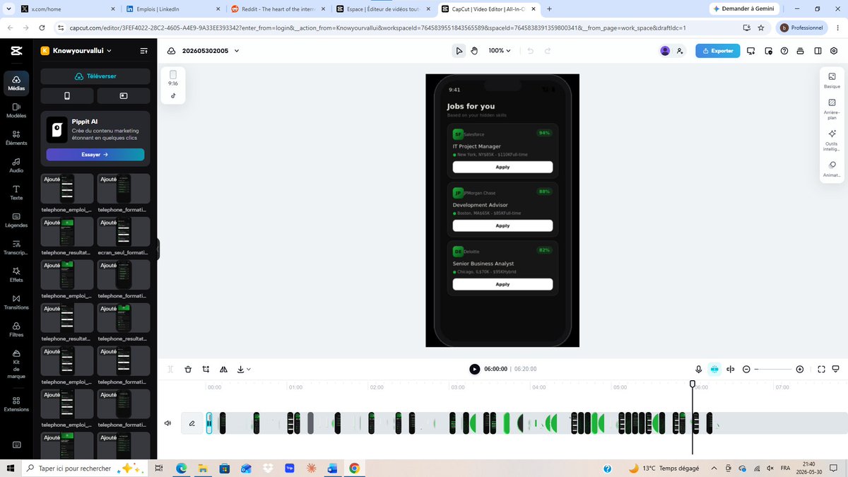Toggle the highlighted snapping icon in timeline
Viewport: 848px width, 477px height.
click(x=714, y=369)
